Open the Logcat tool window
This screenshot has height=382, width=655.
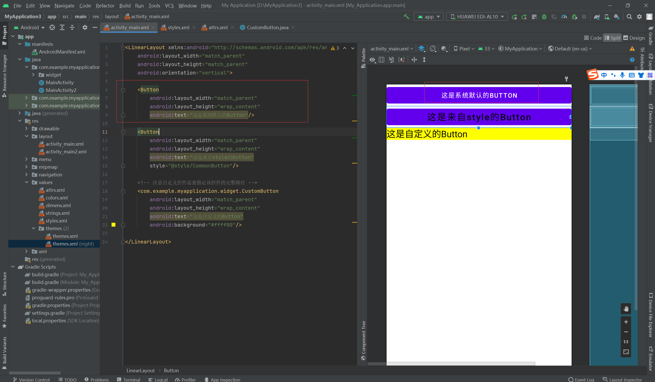pos(158,380)
